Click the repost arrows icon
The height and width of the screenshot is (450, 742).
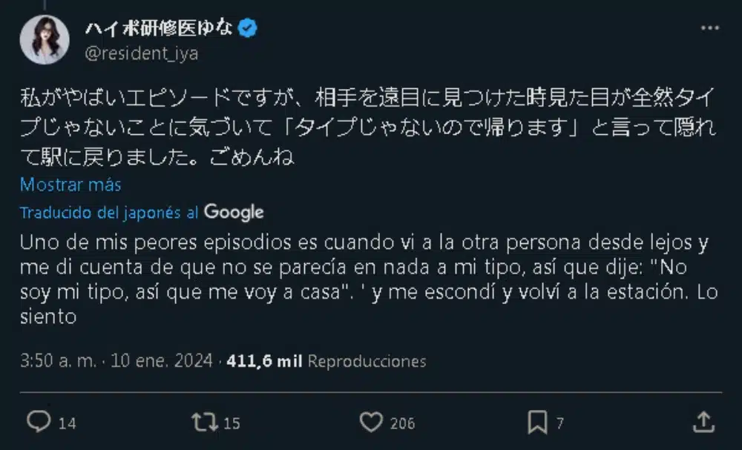203,423
